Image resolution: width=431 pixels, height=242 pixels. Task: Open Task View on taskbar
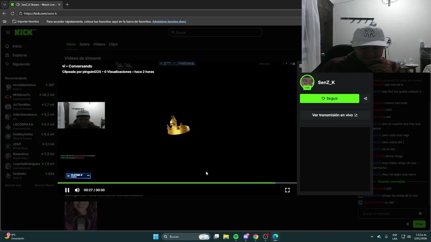tap(217, 237)
